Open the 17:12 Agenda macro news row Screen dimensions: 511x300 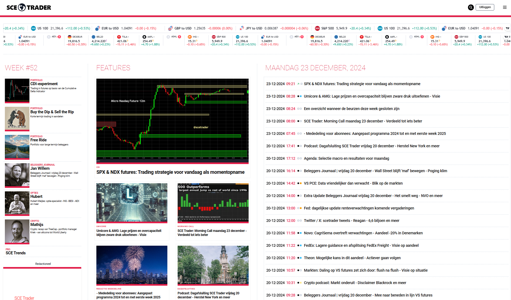click(x=387, y=159)
